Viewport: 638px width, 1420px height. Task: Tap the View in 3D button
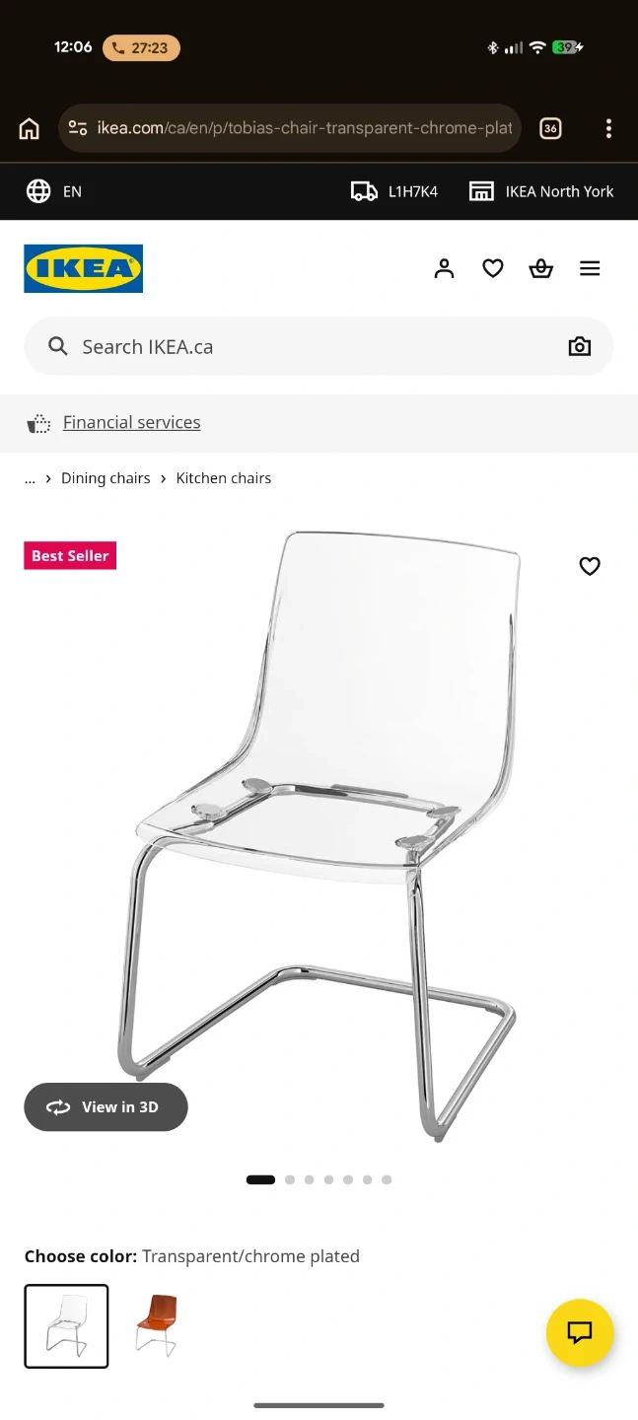106,1107
